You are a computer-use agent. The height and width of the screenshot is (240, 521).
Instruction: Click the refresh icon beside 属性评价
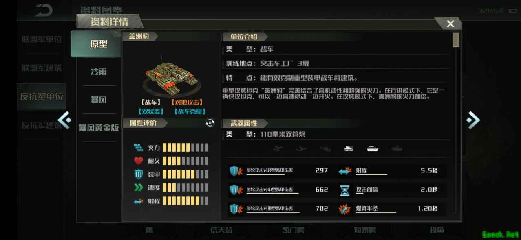point(210,123)
